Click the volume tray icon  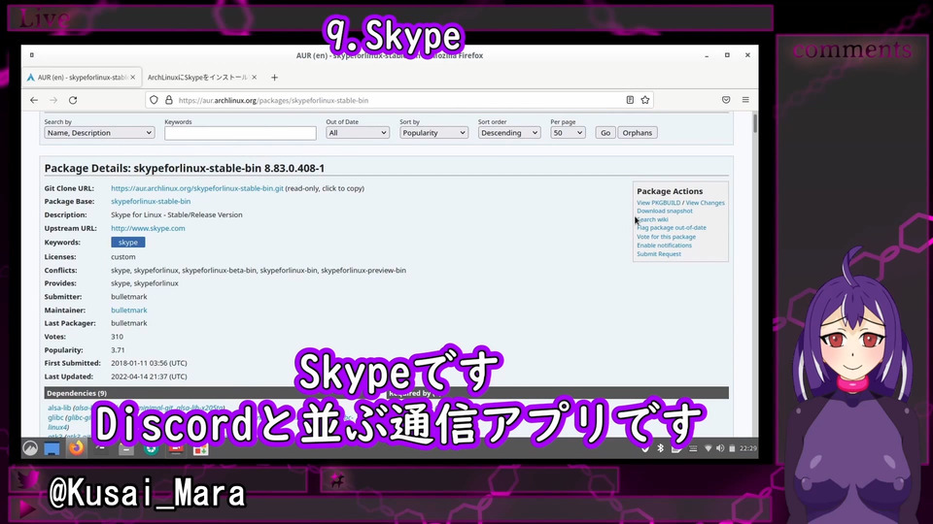click(720, 448)
